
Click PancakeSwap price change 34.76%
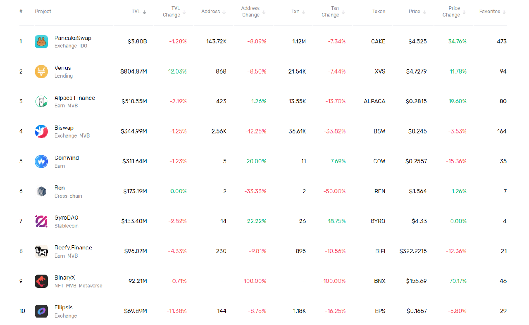pyautogui.click(x=457, y=41)
